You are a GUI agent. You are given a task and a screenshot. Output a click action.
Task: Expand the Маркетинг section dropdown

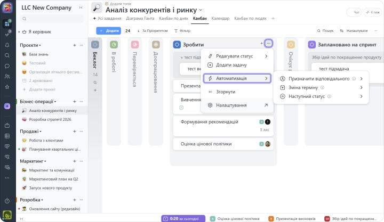point(45,160)
